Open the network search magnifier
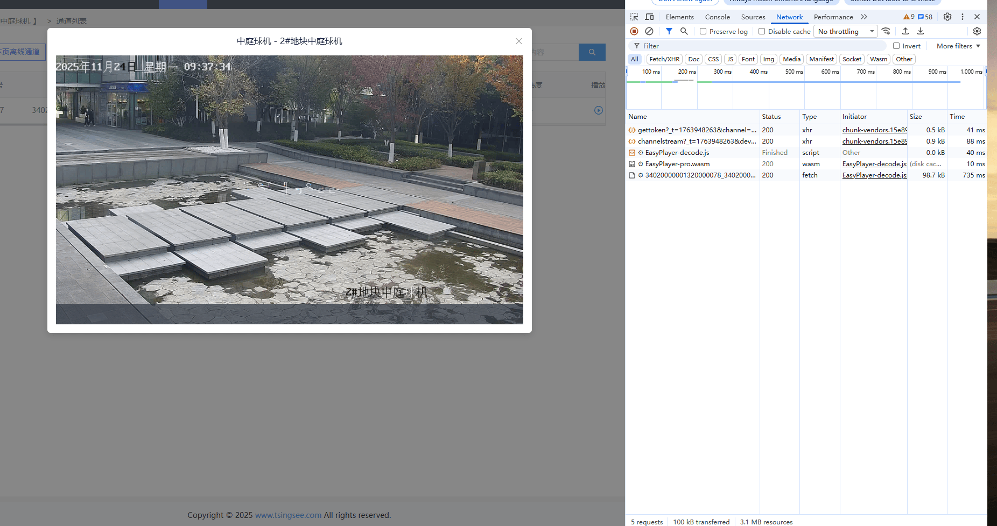This screenshot has width=997, height=526. point(684,32)
